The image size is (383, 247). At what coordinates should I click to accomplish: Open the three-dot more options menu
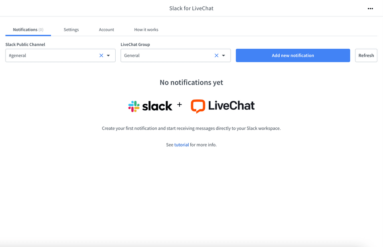(x=370, y=8)
